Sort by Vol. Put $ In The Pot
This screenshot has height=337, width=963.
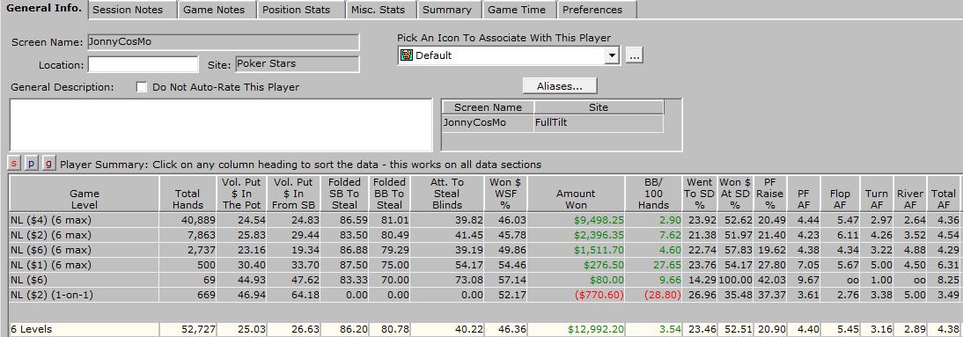tap(242, 194)
